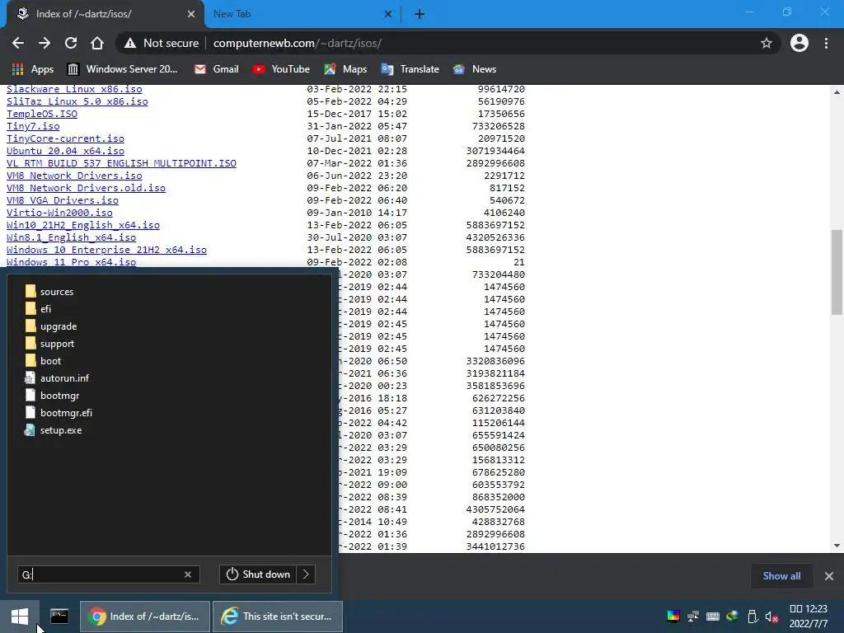
Task: Open the sources folder
Action: click(49, 292)
